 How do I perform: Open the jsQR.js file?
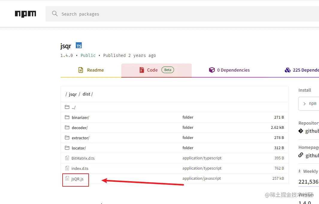click(77, 179)
